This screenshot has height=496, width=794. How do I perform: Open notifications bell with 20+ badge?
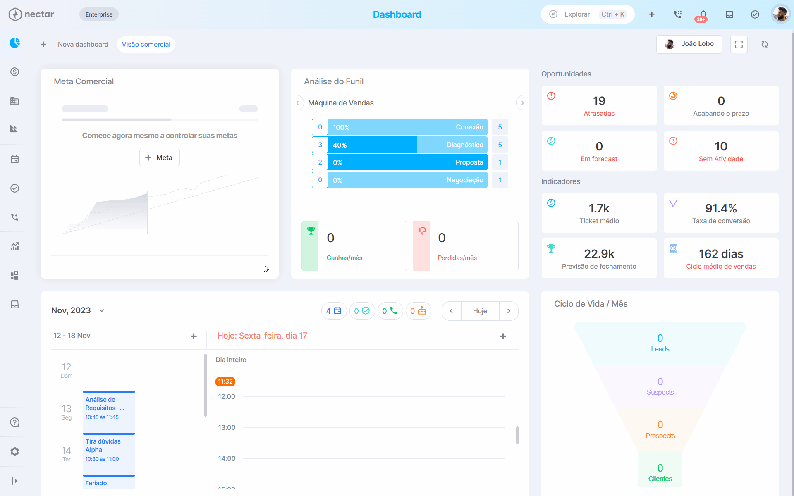pyautogui.click(x=703, y=16)
